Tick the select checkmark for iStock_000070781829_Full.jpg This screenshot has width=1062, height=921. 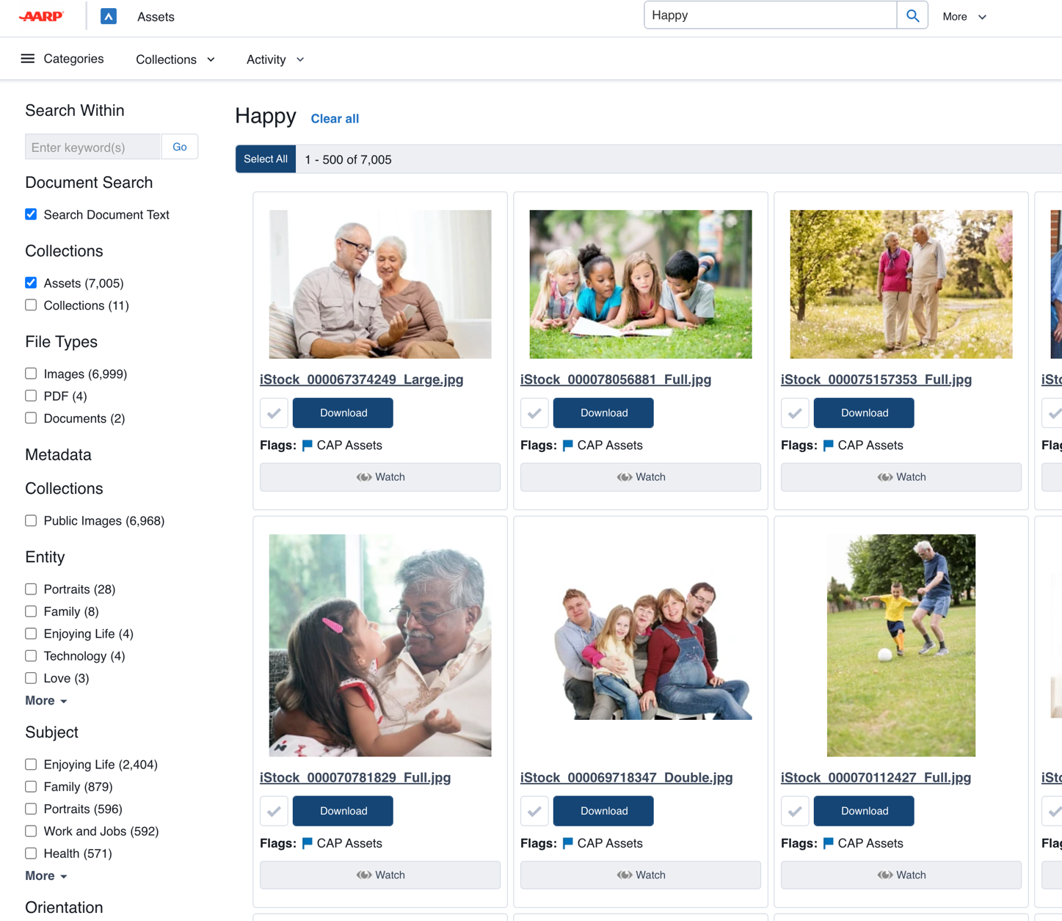tap(274, 811)
